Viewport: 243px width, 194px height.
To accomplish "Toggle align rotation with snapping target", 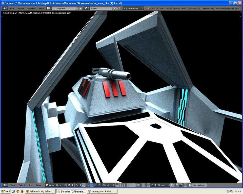I will (172, 185).
